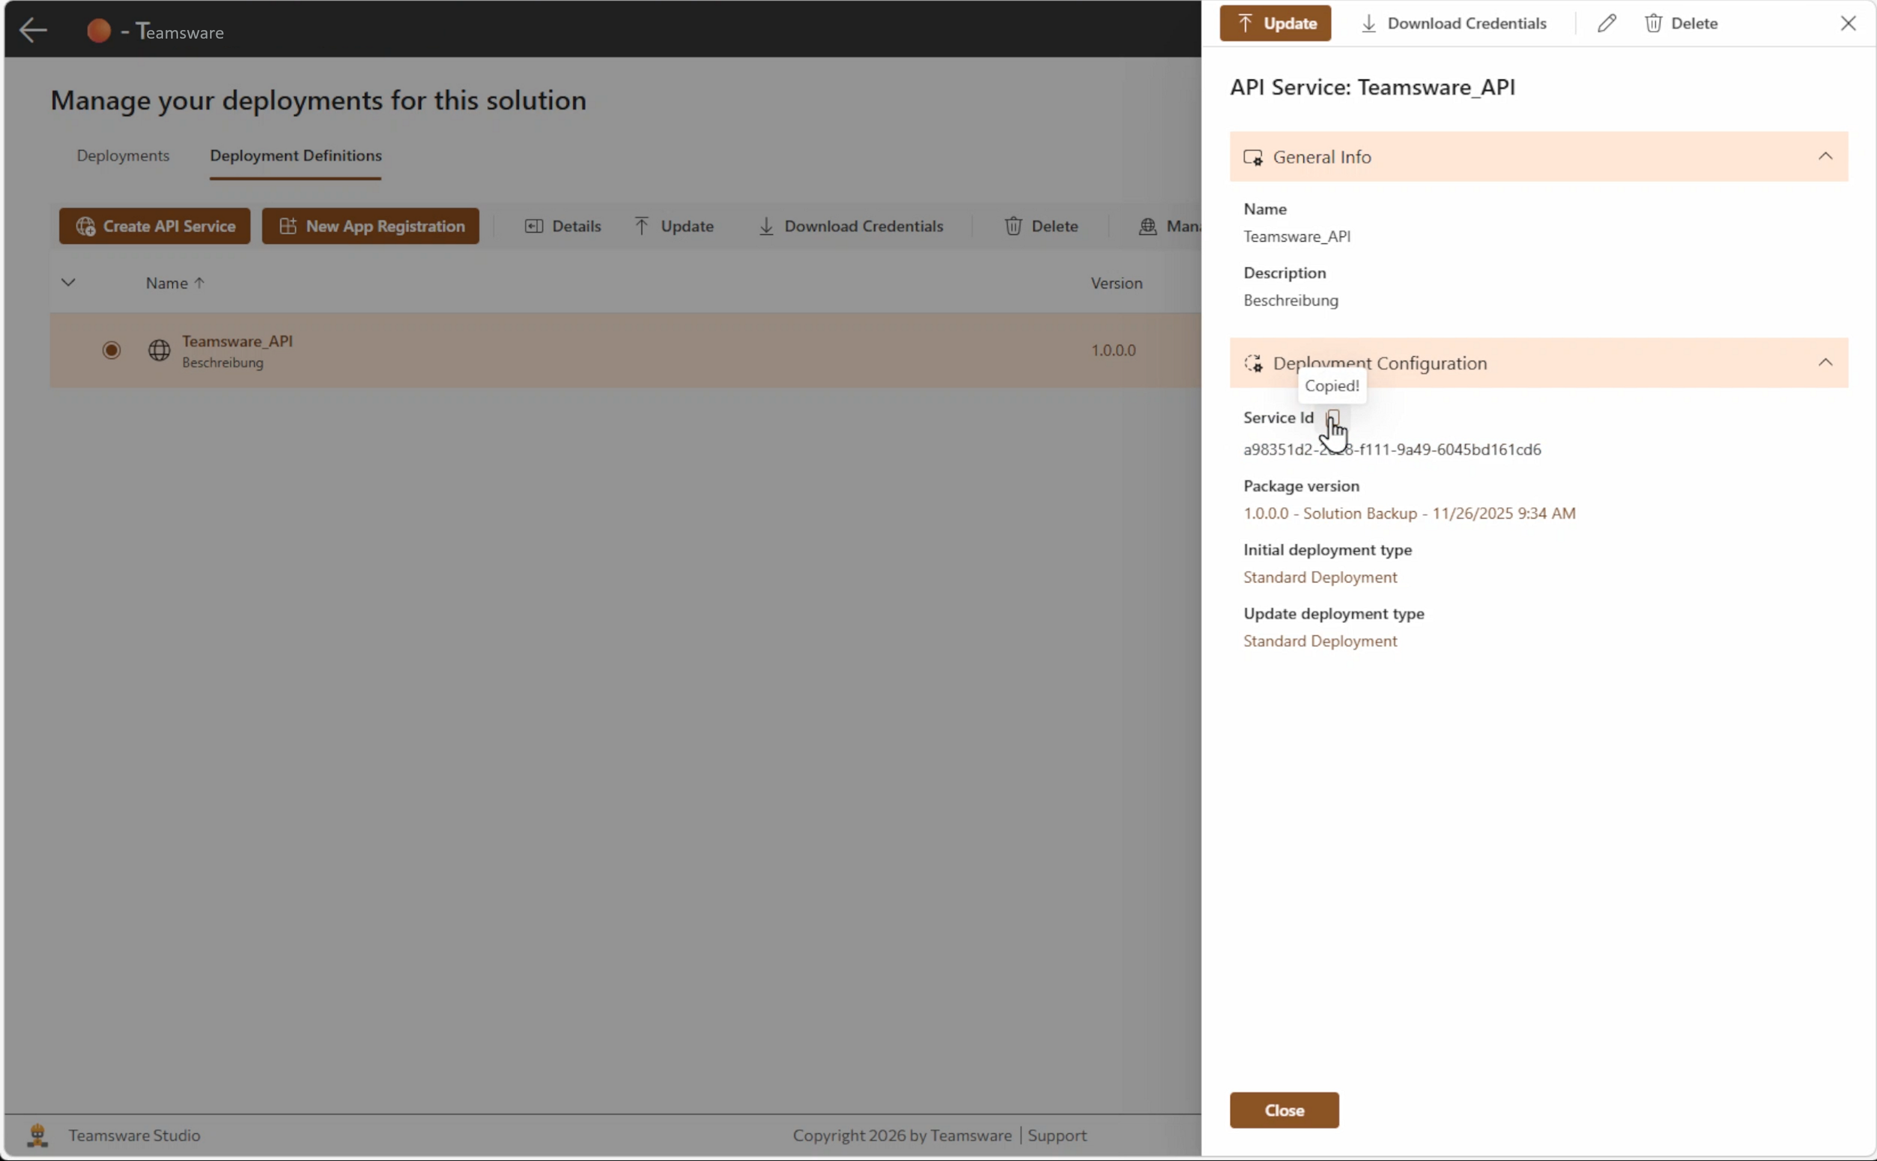Click the back arrow icon
This screenshot has height=1161, width=1877.
click(x=33, y=31)
